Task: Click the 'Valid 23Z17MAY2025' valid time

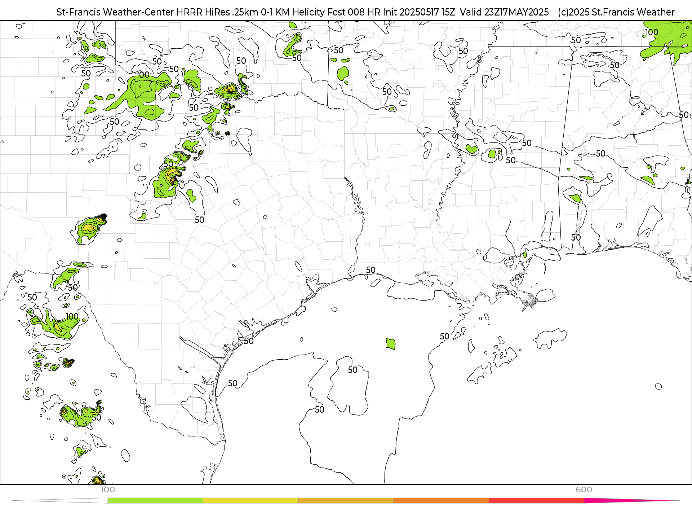Action: point(504,12)
